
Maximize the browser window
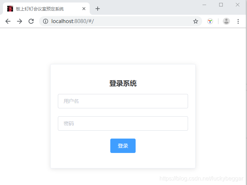coord(221,5)
